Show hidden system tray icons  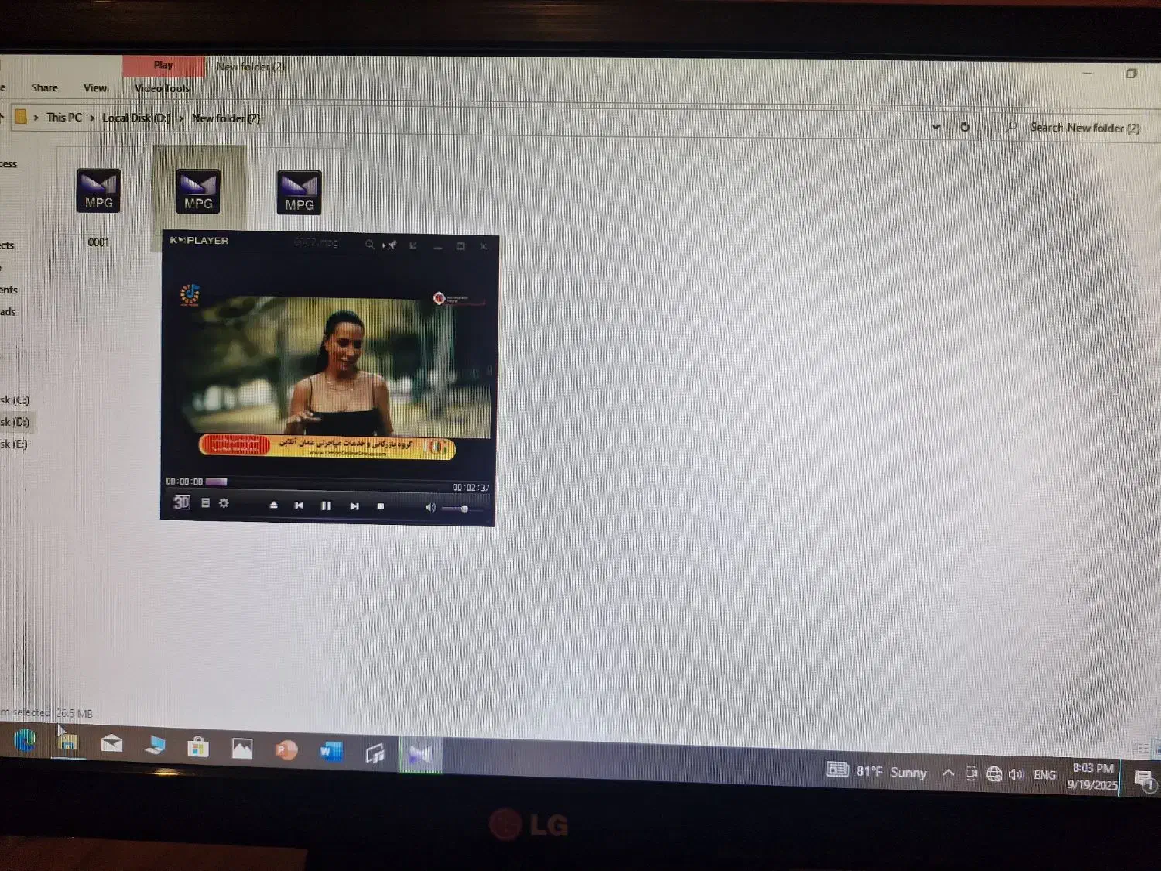click(x=947, y=773)
